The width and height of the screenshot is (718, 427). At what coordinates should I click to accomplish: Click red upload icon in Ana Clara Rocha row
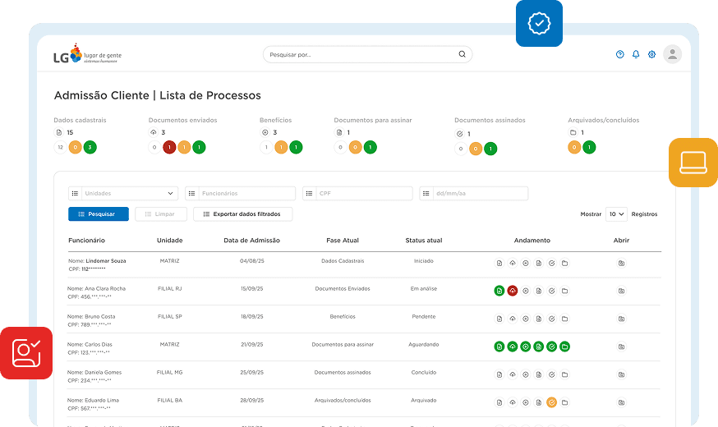pos(513,291)
